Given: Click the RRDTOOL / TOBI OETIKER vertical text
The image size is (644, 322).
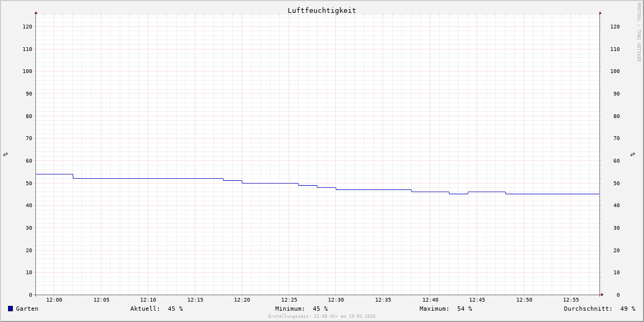Looking at the screenshot, I should [x=639, y=32].
